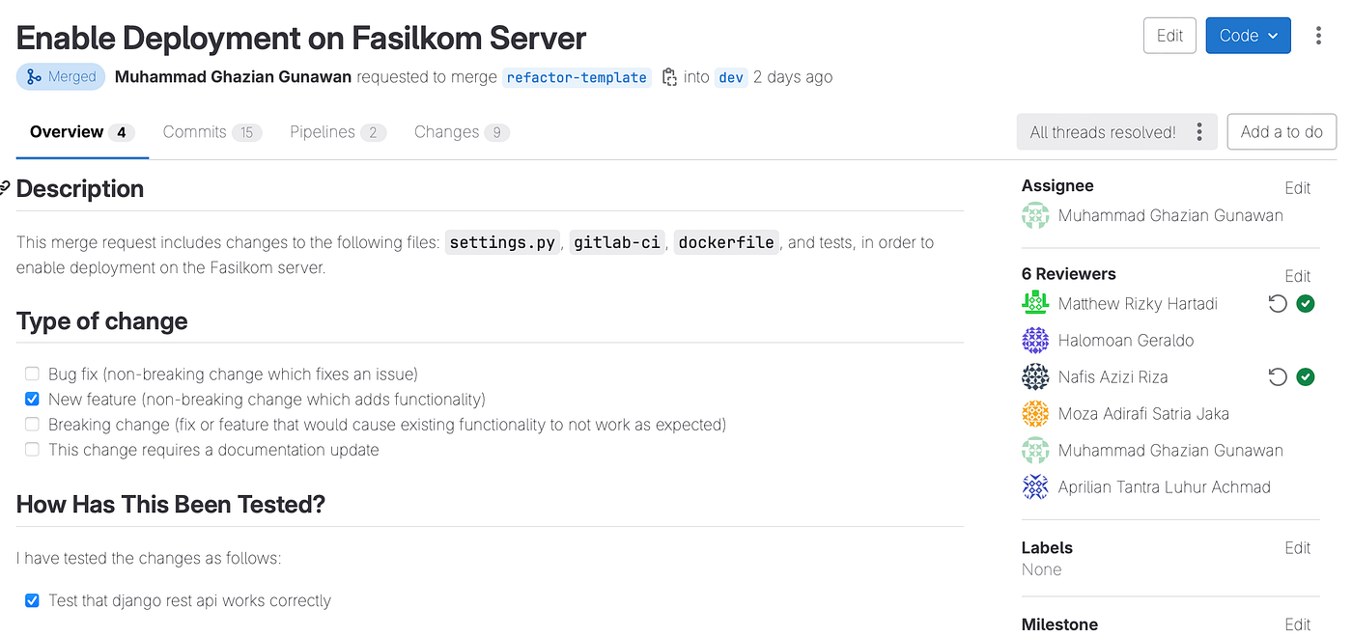Open the dev target branch link
1352x637 pixels.
coord(731,77)
